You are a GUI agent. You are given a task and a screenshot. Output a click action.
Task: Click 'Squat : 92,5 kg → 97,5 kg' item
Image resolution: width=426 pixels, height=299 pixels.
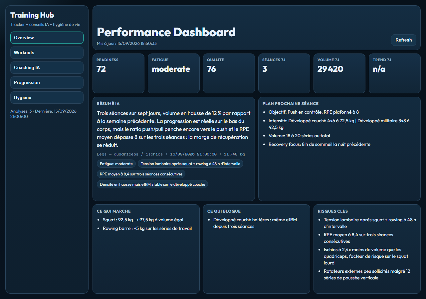(x=143, y=220)
